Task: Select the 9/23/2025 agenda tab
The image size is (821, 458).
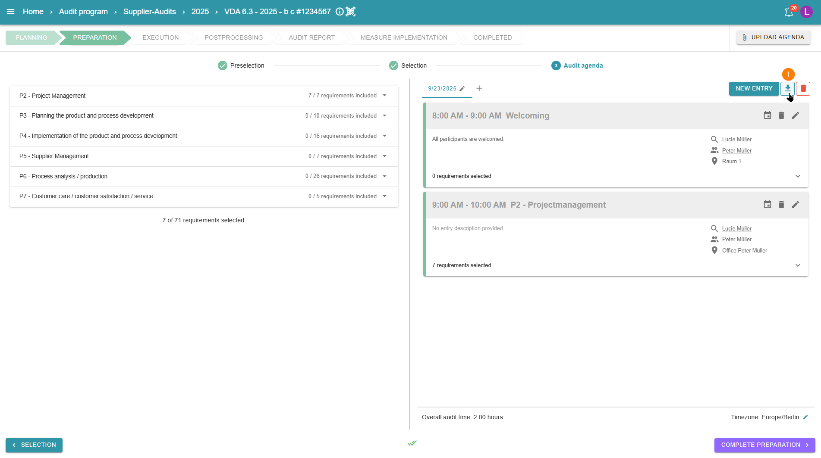Action: pos(442,88)
